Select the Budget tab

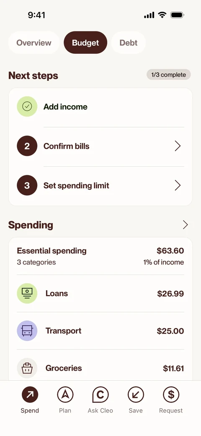(x=85, y=42)
